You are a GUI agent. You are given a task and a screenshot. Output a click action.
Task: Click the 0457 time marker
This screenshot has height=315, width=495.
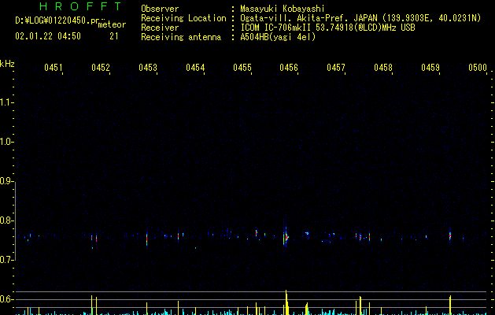point(336,68)
